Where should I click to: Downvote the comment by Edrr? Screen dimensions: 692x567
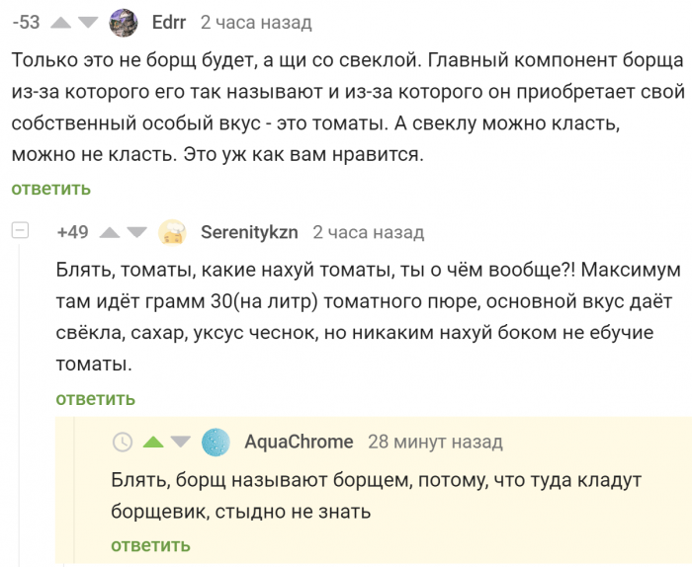pyautogui.click(x=89, y=22)
